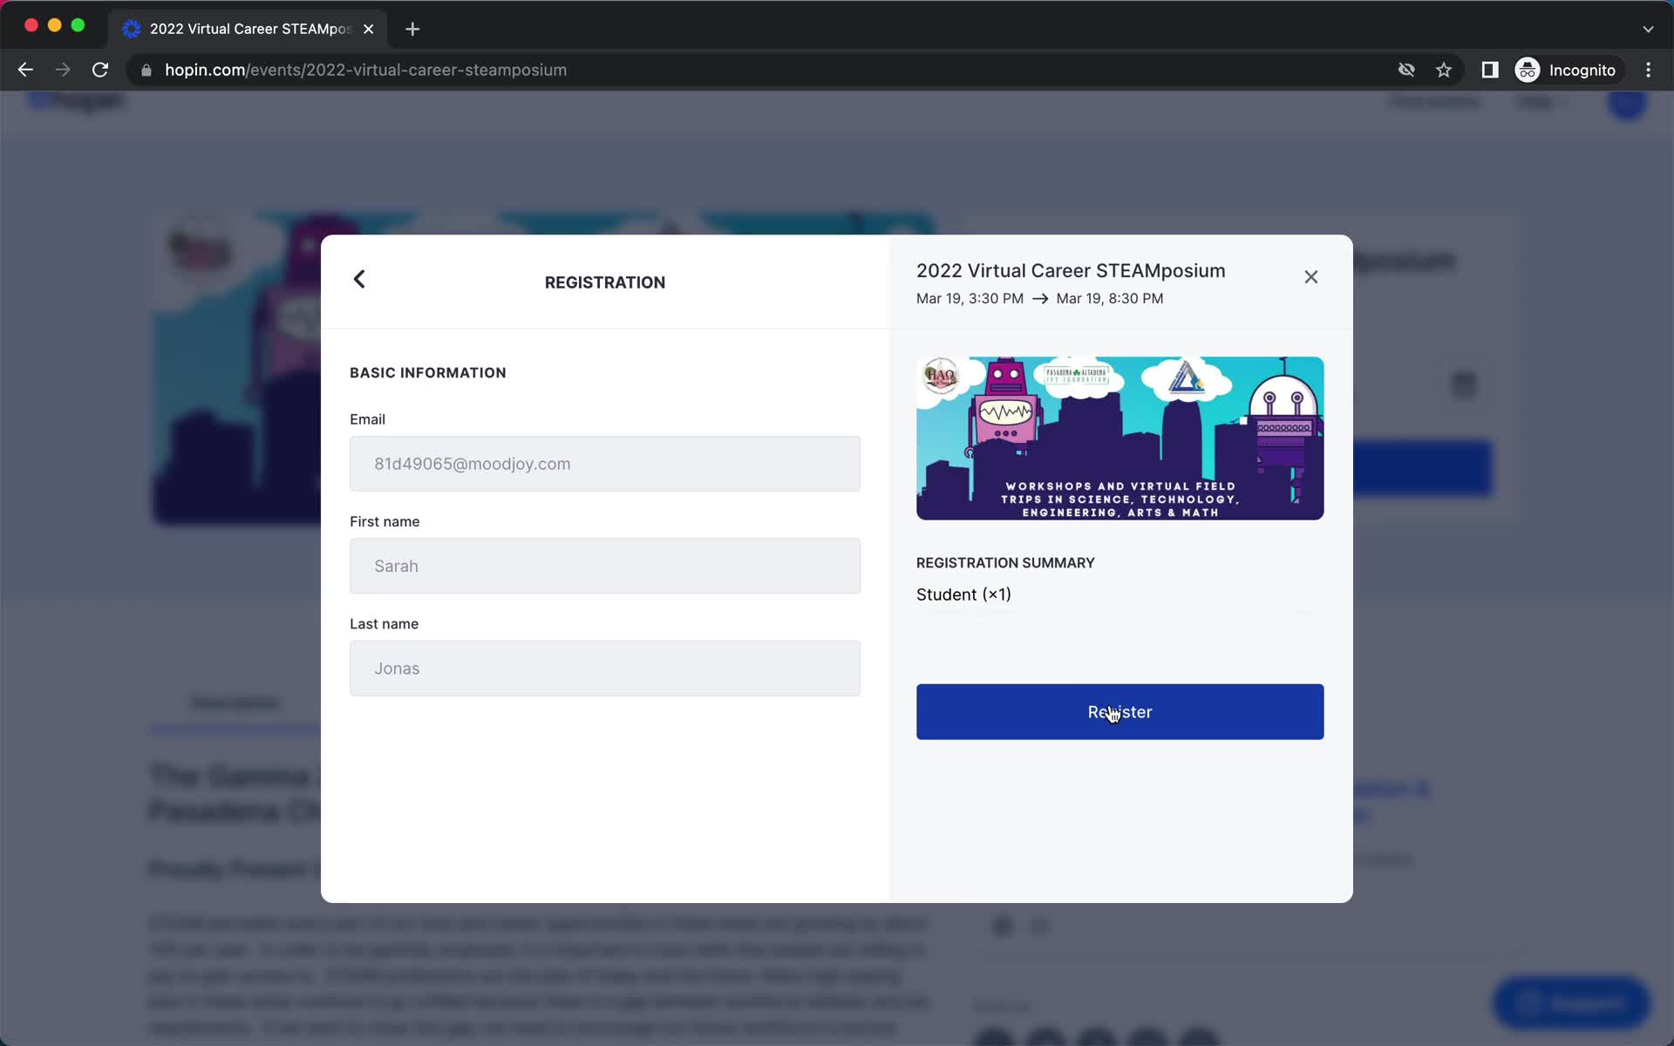This screenshot has height=1046, width=1674.
Task: Click the REGISTRATION SUMMARY heading
Action: (1005, 563)
